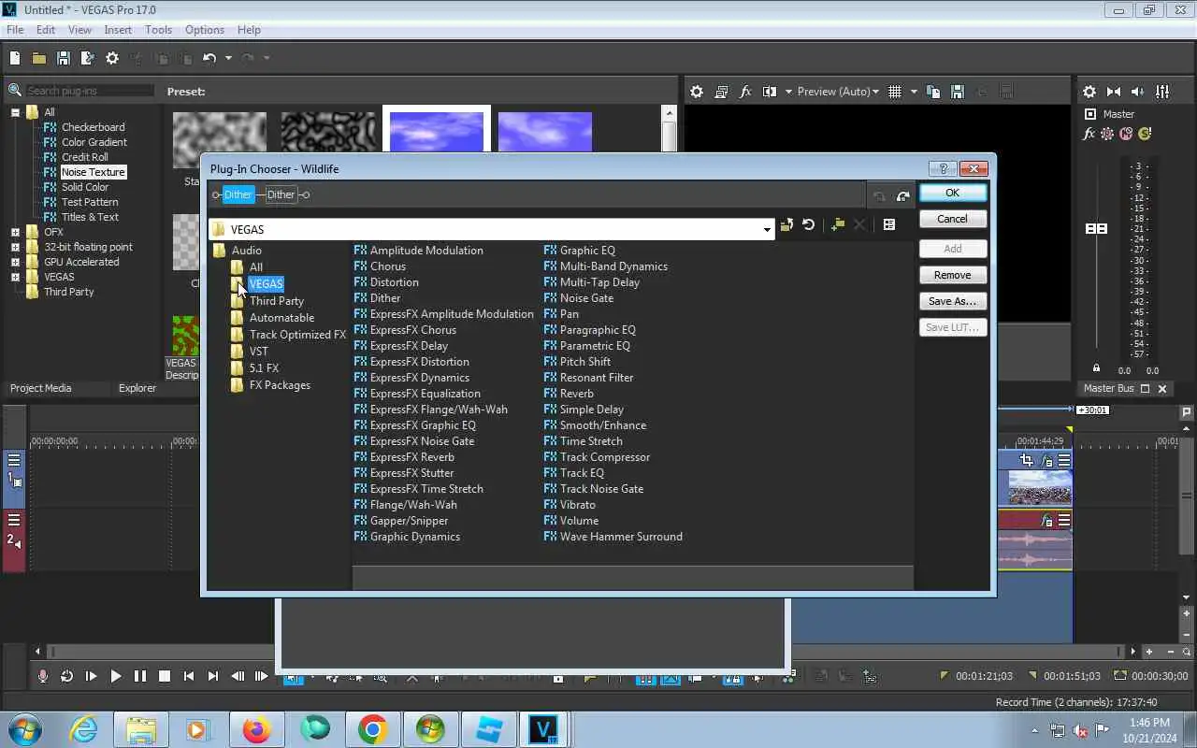1197x748 pixels.
Task: Save the project using the floppy icon
Action: pos(64,58)
